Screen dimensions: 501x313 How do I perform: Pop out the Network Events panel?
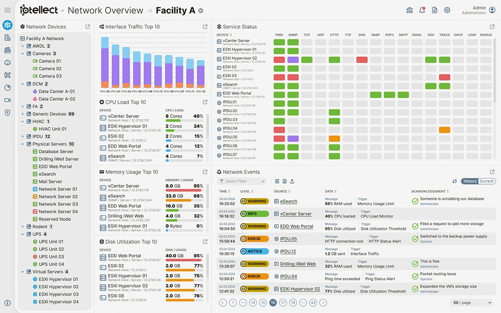coord(492,172)
